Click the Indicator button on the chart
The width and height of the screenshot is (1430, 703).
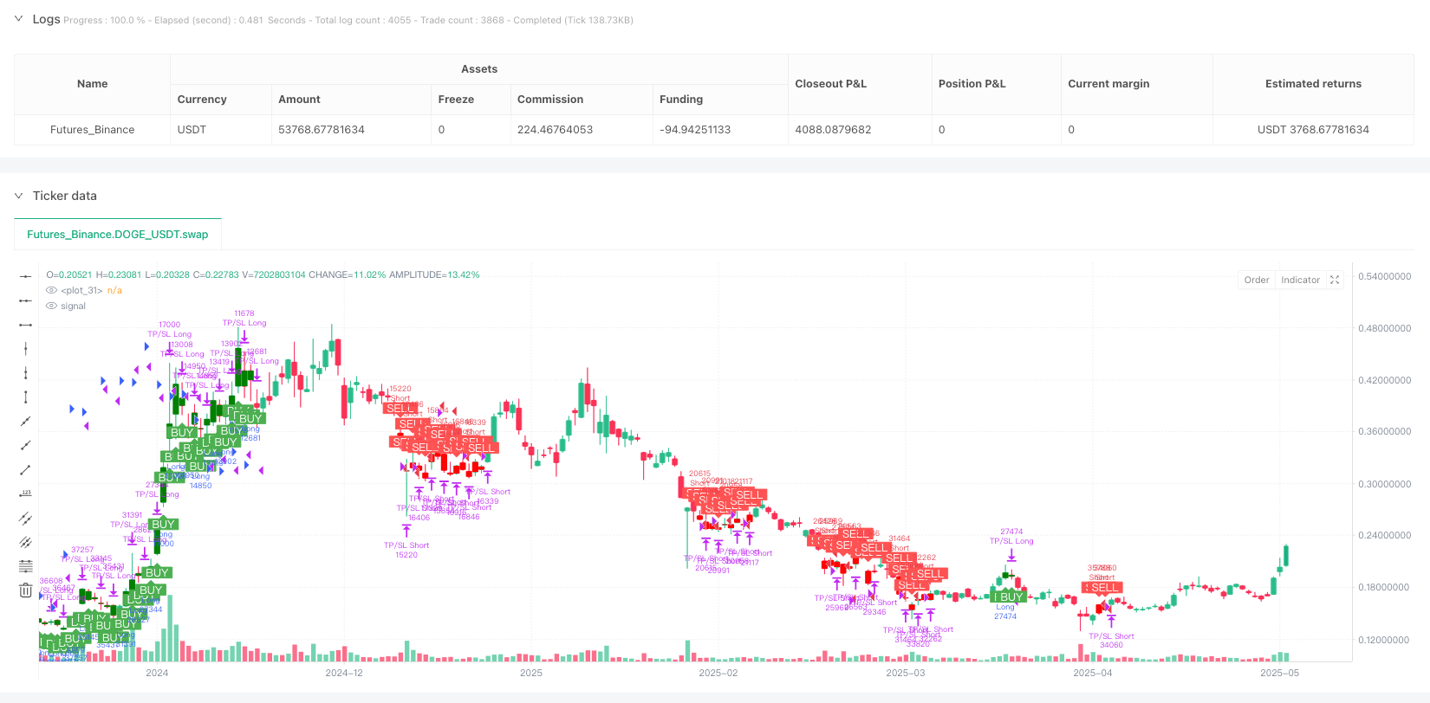(x=1300, y=280)
